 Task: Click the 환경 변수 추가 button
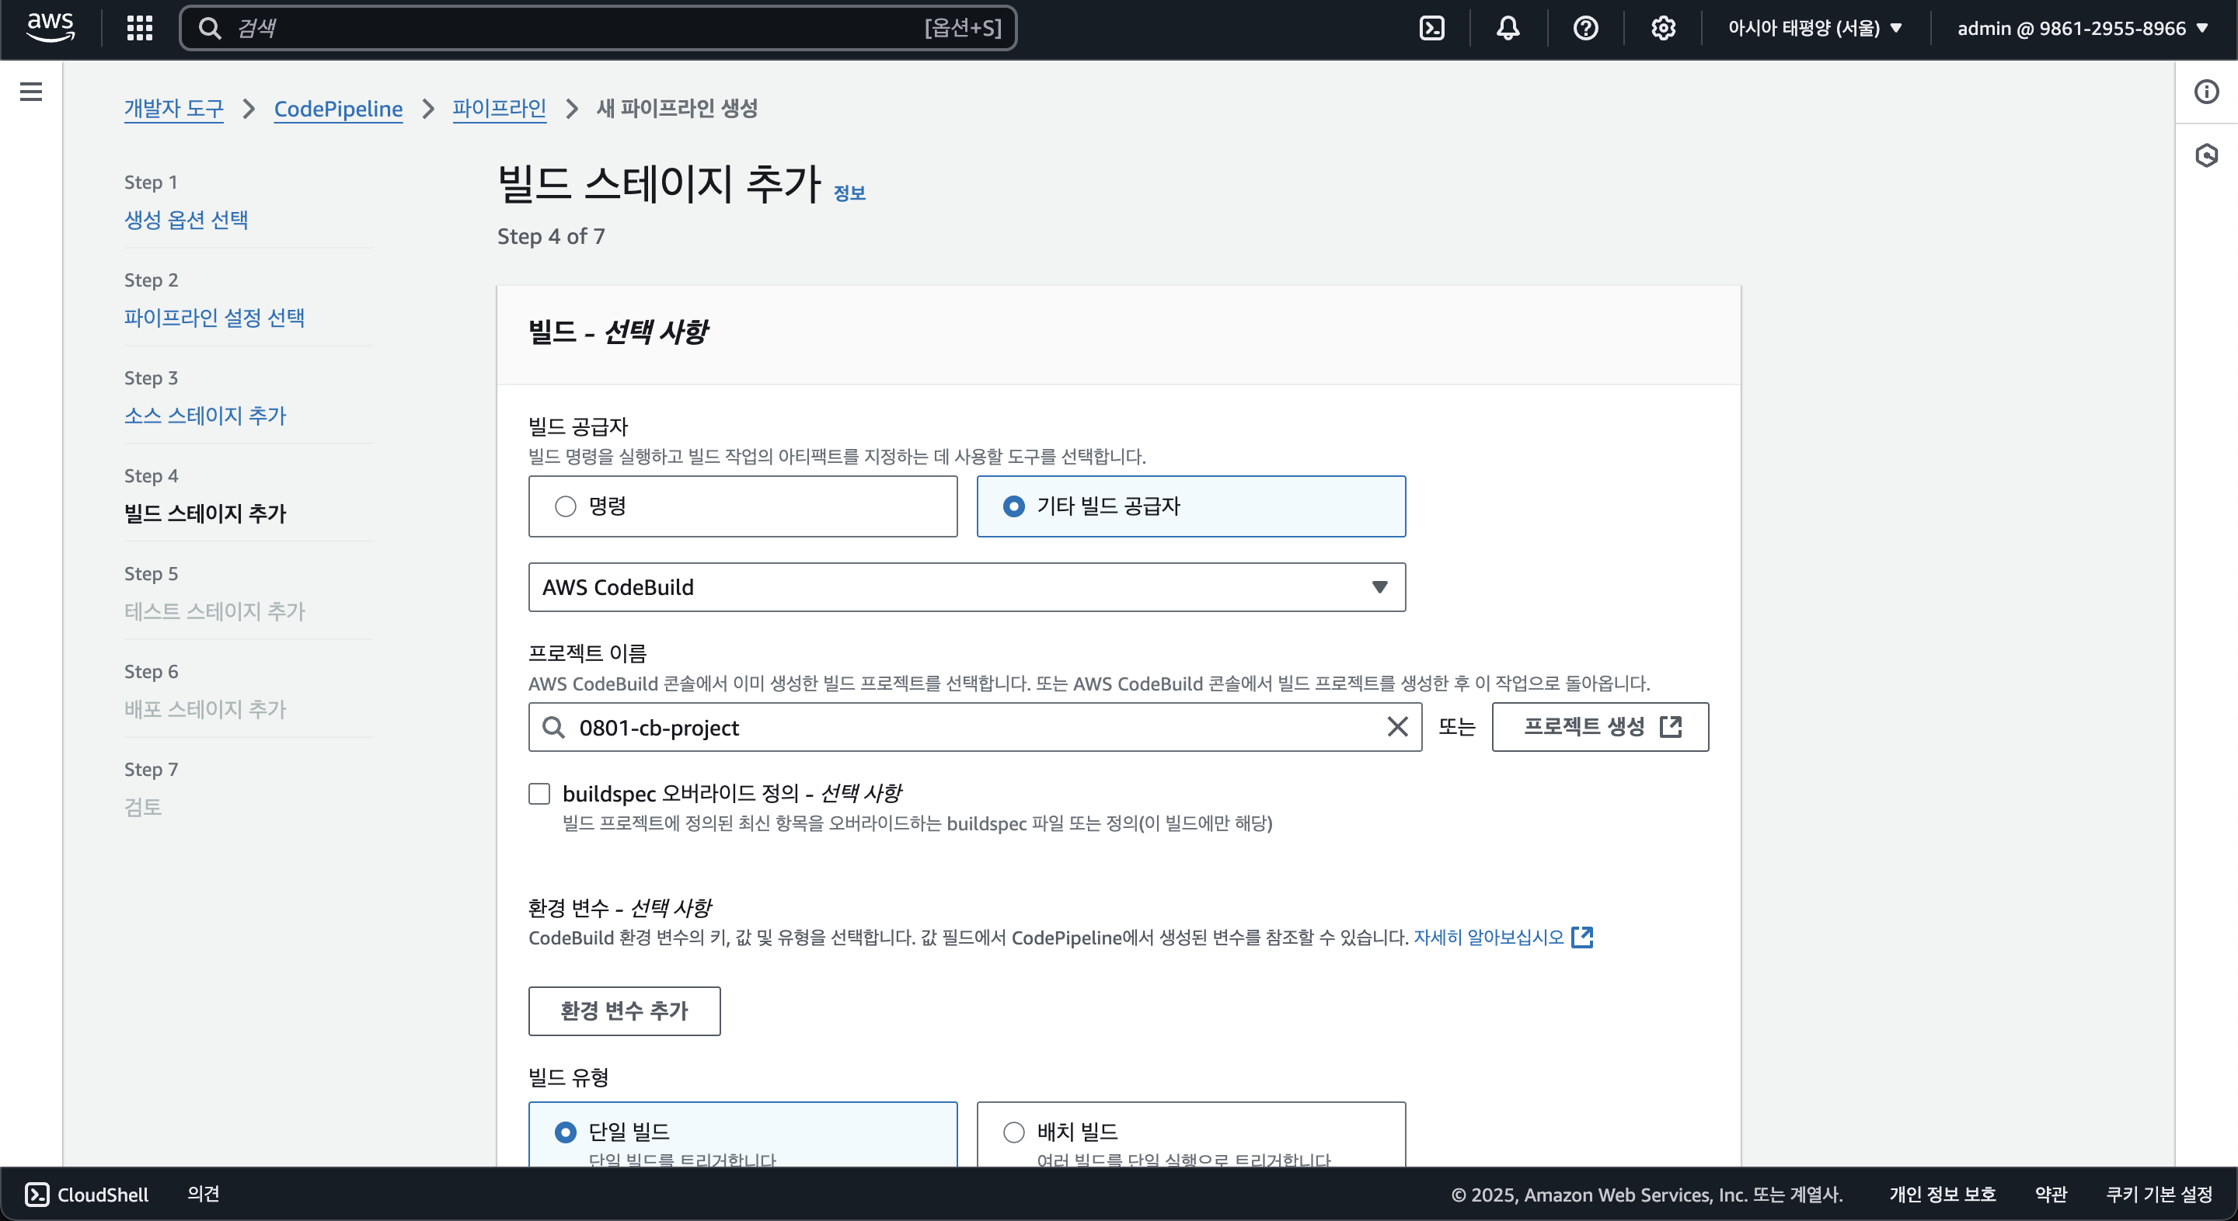pyautogui.click(x=624, y=1011)
